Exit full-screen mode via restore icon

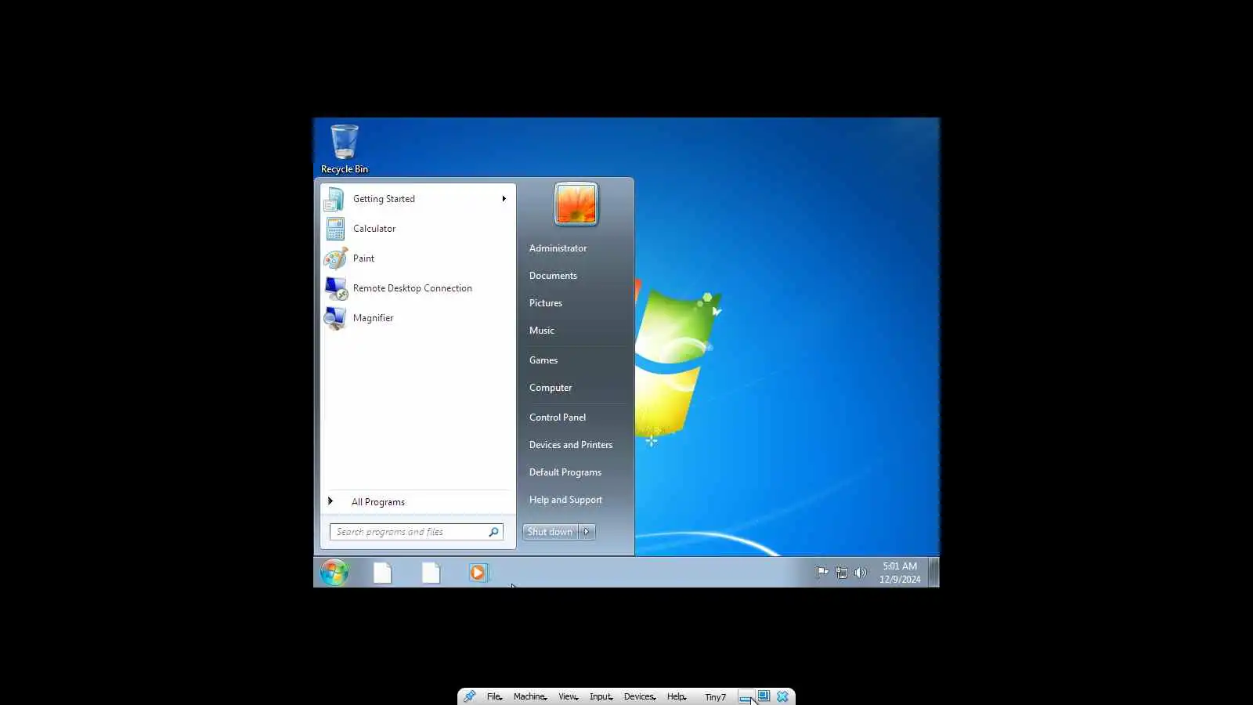pos(764,696)
